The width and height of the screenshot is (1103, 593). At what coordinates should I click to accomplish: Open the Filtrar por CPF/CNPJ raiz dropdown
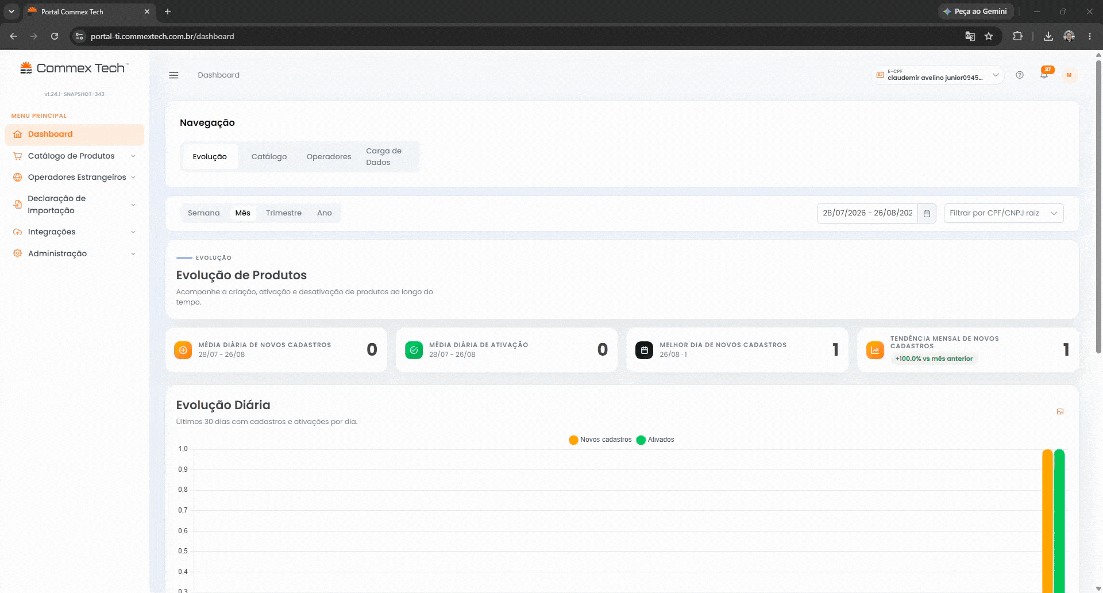1003,213
